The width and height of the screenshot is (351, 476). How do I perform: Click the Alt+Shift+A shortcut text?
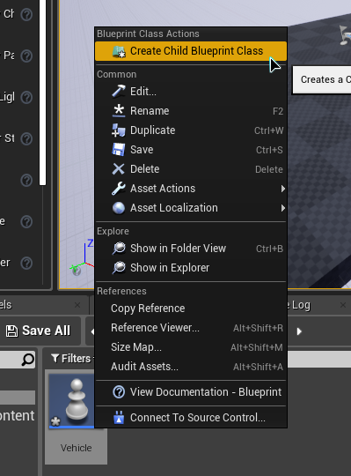click(x=258, y=367)
